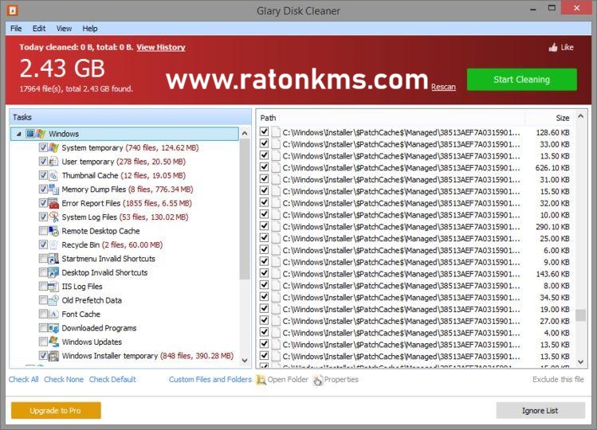Click Tasks list scroll up arrow
The width and height of the screenshot is (597, 430).
click(x=245, y=134)
